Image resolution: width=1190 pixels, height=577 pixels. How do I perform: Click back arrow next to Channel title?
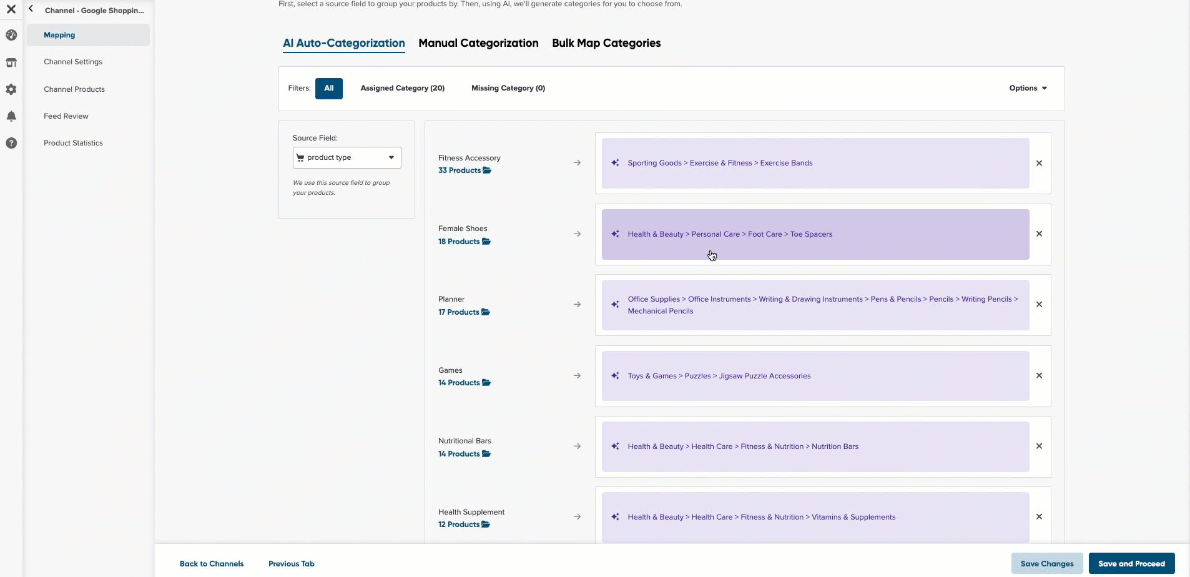tap(31, 9)
